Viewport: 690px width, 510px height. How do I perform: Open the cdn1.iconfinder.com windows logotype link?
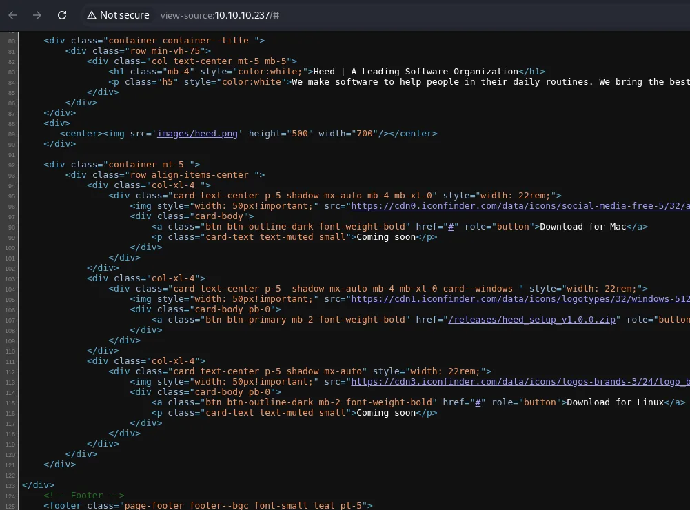[520, 299]
